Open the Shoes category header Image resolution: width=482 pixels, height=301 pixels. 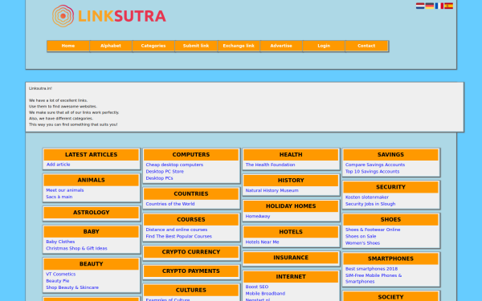390,220
